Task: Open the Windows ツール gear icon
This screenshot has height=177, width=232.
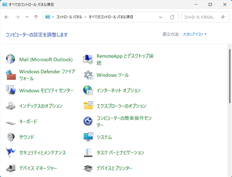Action: pos(88,75)
